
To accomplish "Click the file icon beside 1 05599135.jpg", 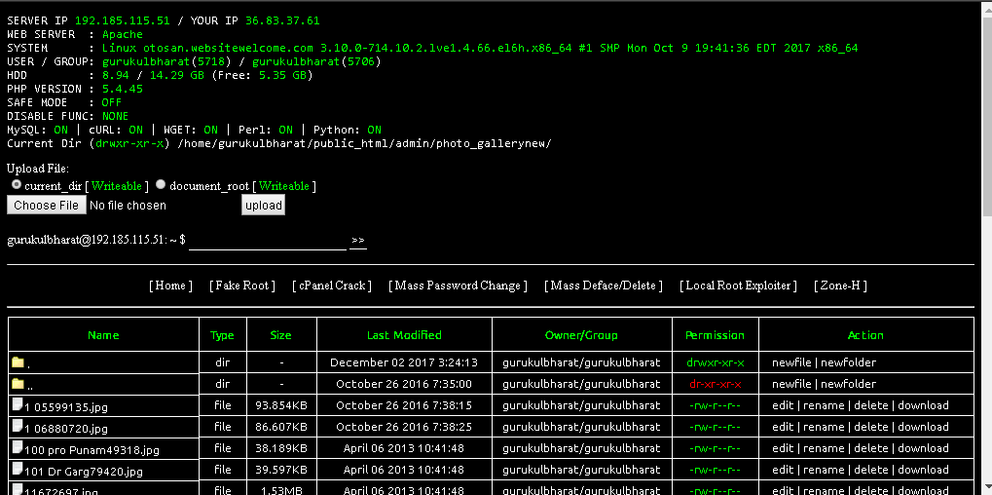I will 18,405.
